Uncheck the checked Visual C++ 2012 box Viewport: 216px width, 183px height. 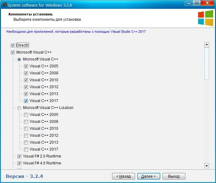26,87
